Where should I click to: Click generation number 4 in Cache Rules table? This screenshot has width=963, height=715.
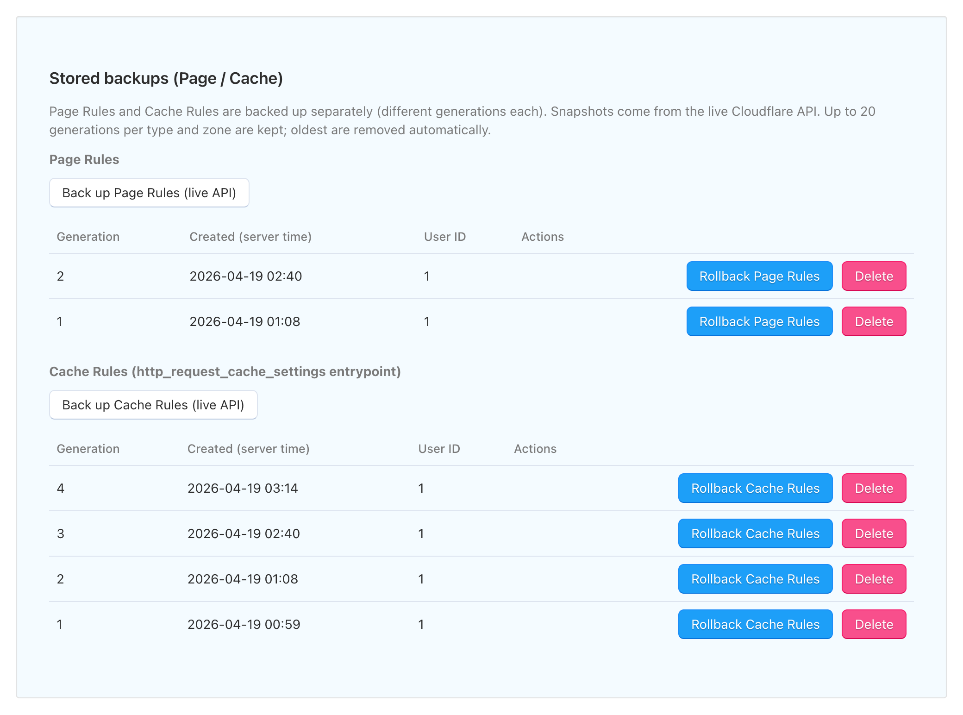click(61, 488)
